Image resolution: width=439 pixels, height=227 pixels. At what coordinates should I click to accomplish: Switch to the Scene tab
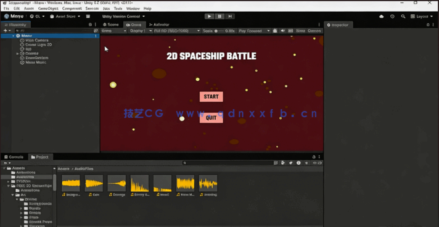point(111,25)
